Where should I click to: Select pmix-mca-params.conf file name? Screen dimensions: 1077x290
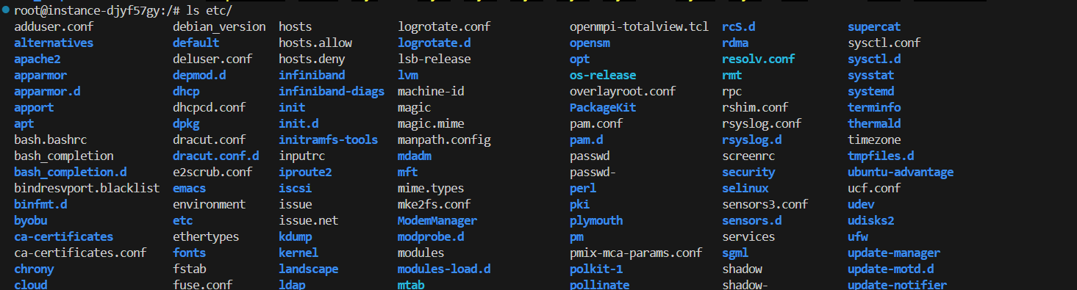point(636,253)
